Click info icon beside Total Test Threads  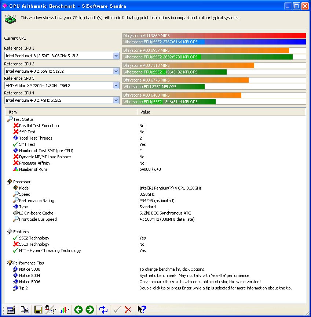tap(16, 138)
